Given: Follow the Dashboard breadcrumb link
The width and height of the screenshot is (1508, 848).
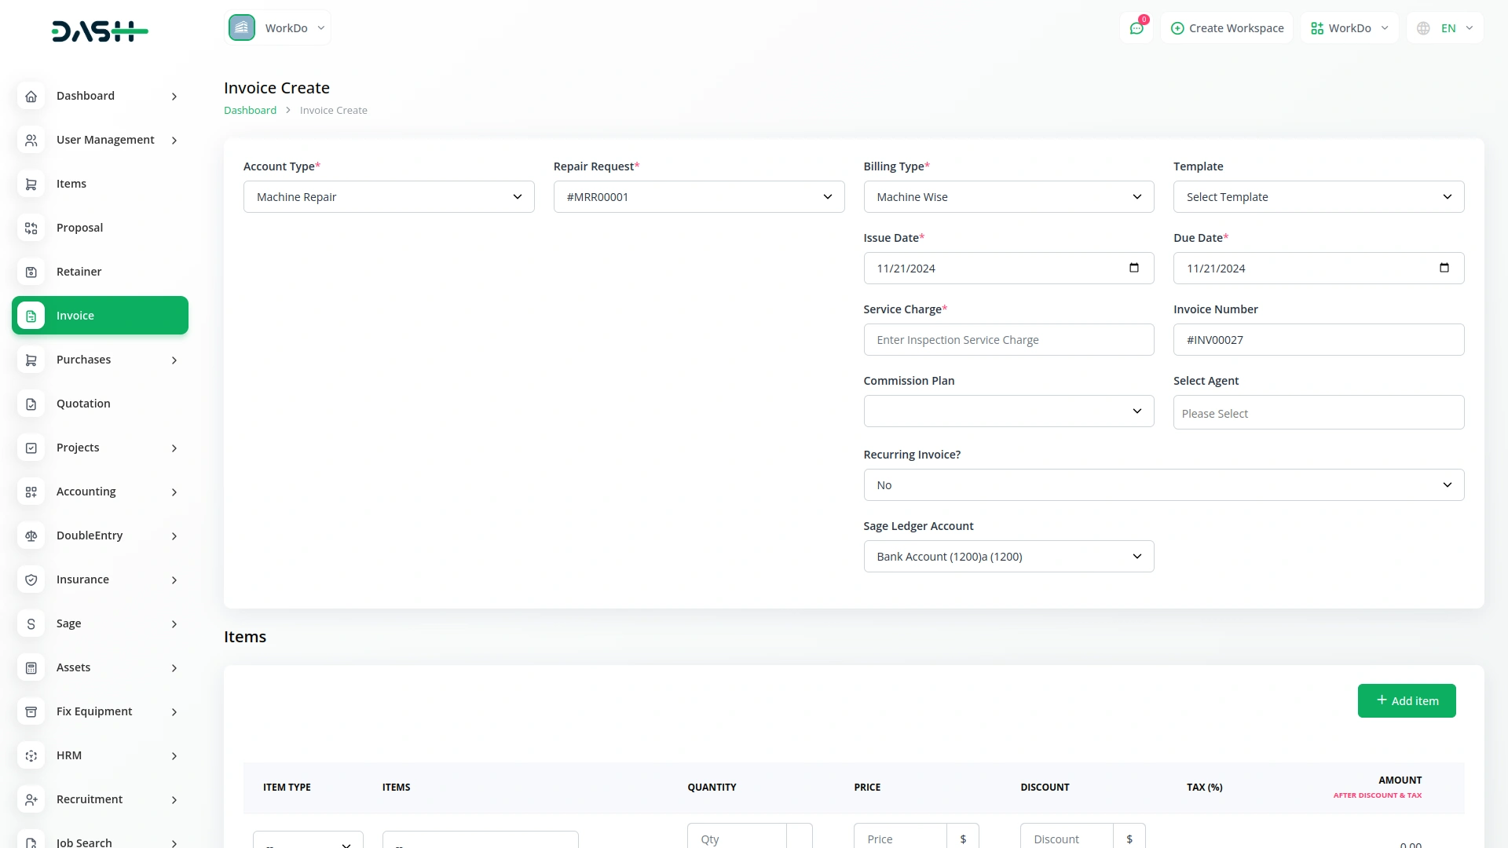Looking at the screenshot, I should click(250, 111).
